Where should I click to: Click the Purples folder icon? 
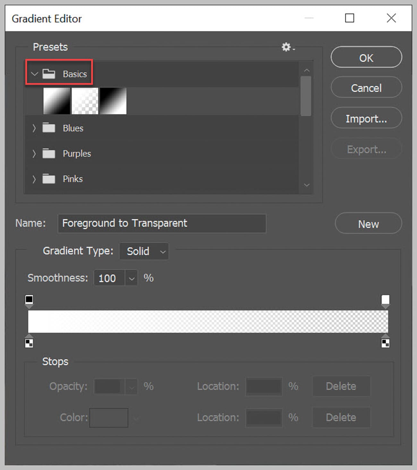click(x=48, y=153)
